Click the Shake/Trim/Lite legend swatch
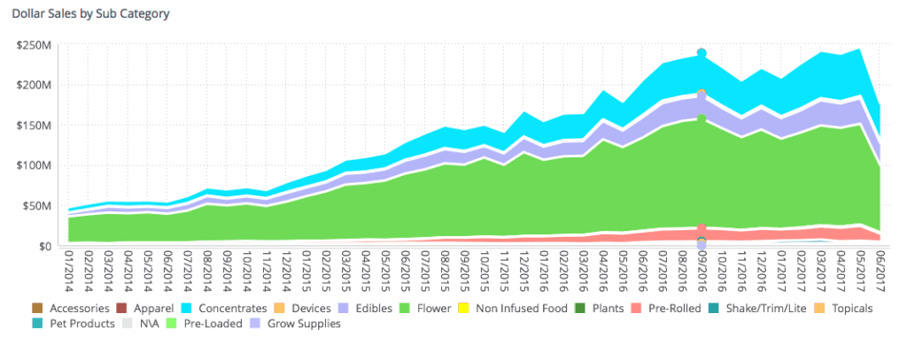907x352 pixels. (714, 309)
